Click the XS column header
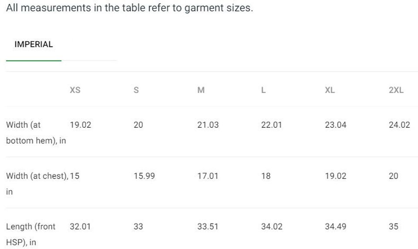This screenshot has width=418, height=249. (75, 90)
